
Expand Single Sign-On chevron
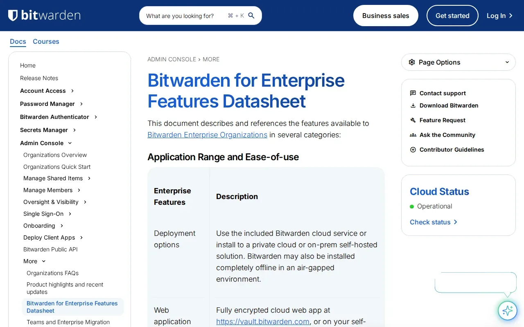(x=70, y=214)
